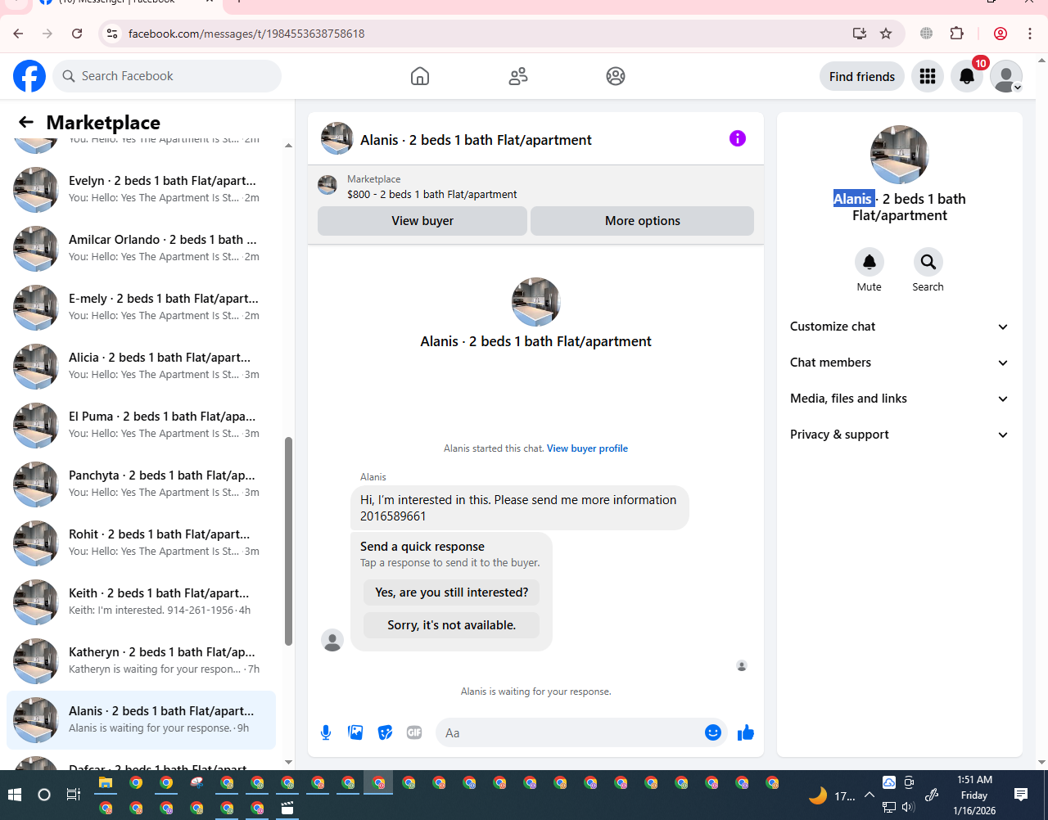Open E-mely's conversation
The height and width of the screenshot is (820, 1048).
141,308
